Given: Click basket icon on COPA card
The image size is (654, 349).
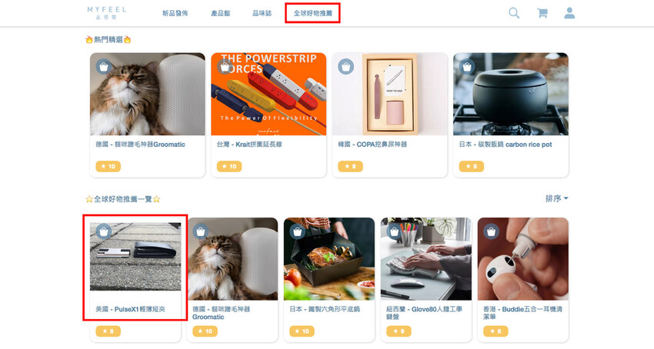Looking at the screenshot, I should tap(345, 67).
